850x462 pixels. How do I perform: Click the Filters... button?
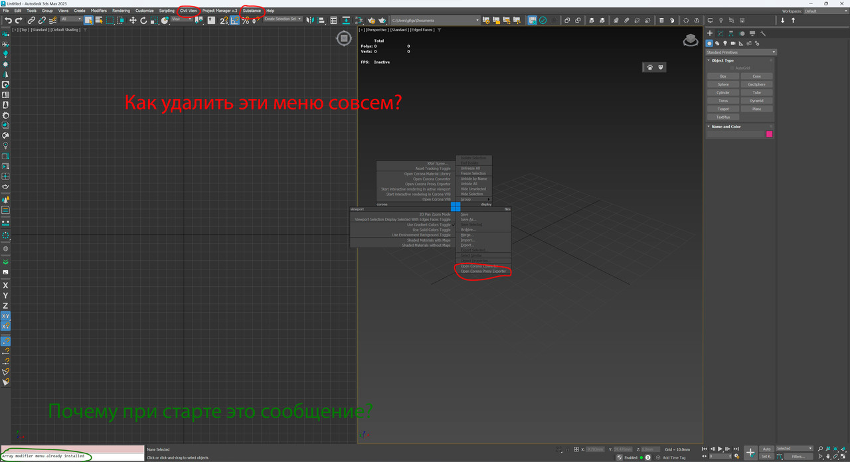[x=799, y=457]
